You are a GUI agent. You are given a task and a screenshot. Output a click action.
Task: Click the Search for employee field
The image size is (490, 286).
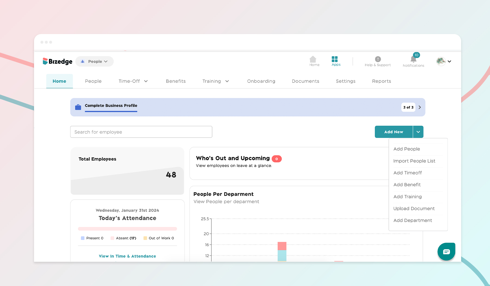pos(141,132)
